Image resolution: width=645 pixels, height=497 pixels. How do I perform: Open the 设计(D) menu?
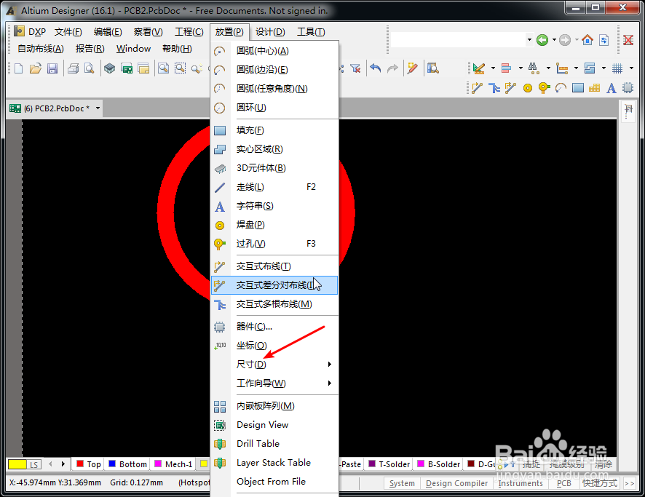coord(270,31)
